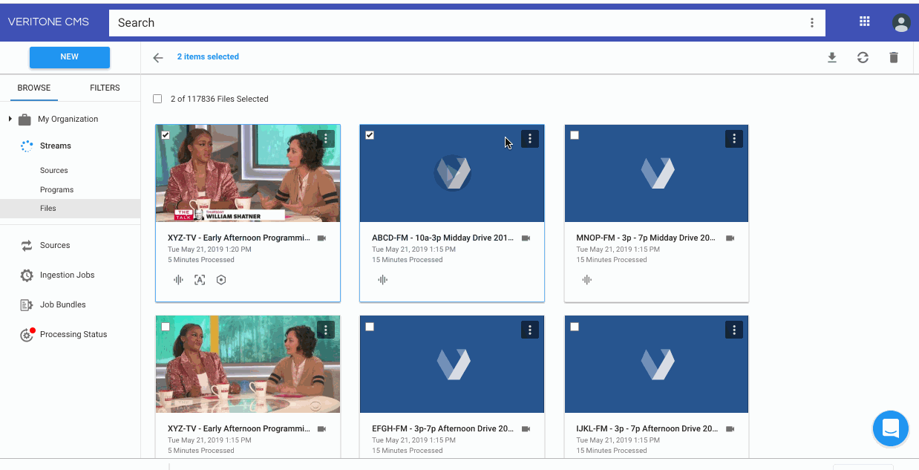The width and height of the screenshot is (919, 470).
Task: Toggle the select-all files checkbox
Action: click(x=157, y=98)
